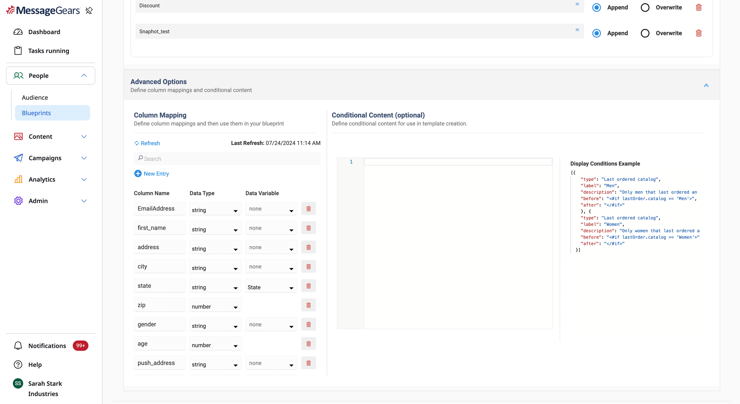Viewport: 740px width, 404px height.
Task: Delete the age column mapping
Action: pos(308,344)
